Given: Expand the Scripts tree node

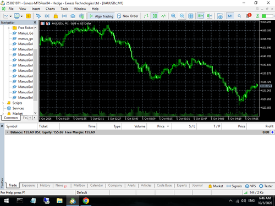Looking at the screenshot, I should [x=3, y=103].
